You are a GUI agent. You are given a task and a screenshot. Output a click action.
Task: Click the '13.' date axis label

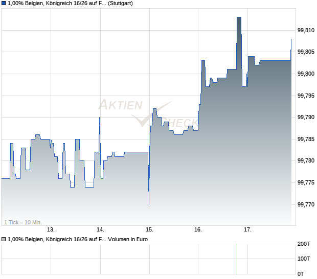51,230
